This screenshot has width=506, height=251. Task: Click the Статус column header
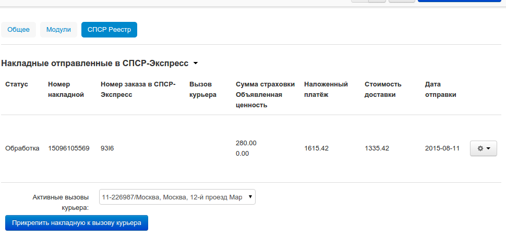17,84
